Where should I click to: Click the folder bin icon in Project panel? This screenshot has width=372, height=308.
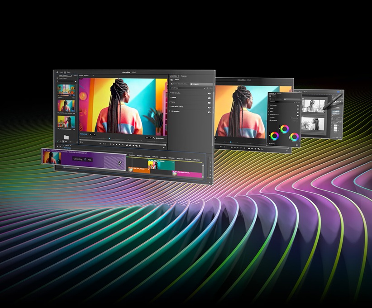point(66,137)
